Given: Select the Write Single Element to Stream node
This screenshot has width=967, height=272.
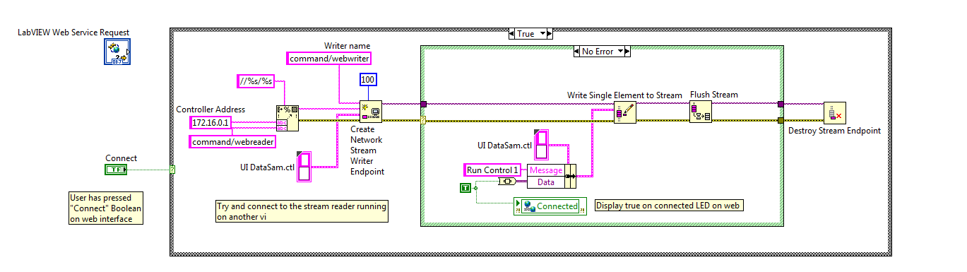Looking at the screenshot, I should click(x=625, y=112).
